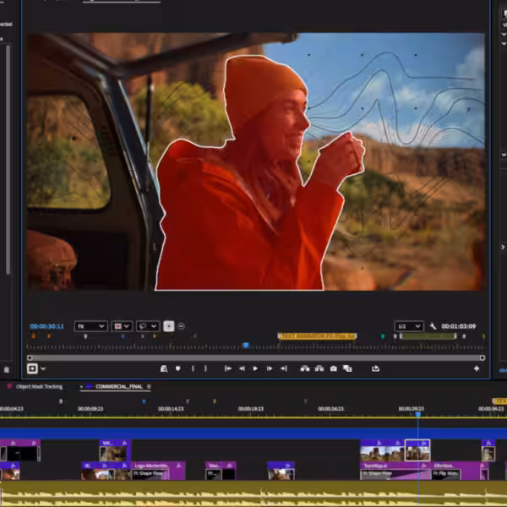This screenshot has width=507, height=507.
Task: Click the yellow marker on the timeline ruler
Action: (x=214, y=401)
